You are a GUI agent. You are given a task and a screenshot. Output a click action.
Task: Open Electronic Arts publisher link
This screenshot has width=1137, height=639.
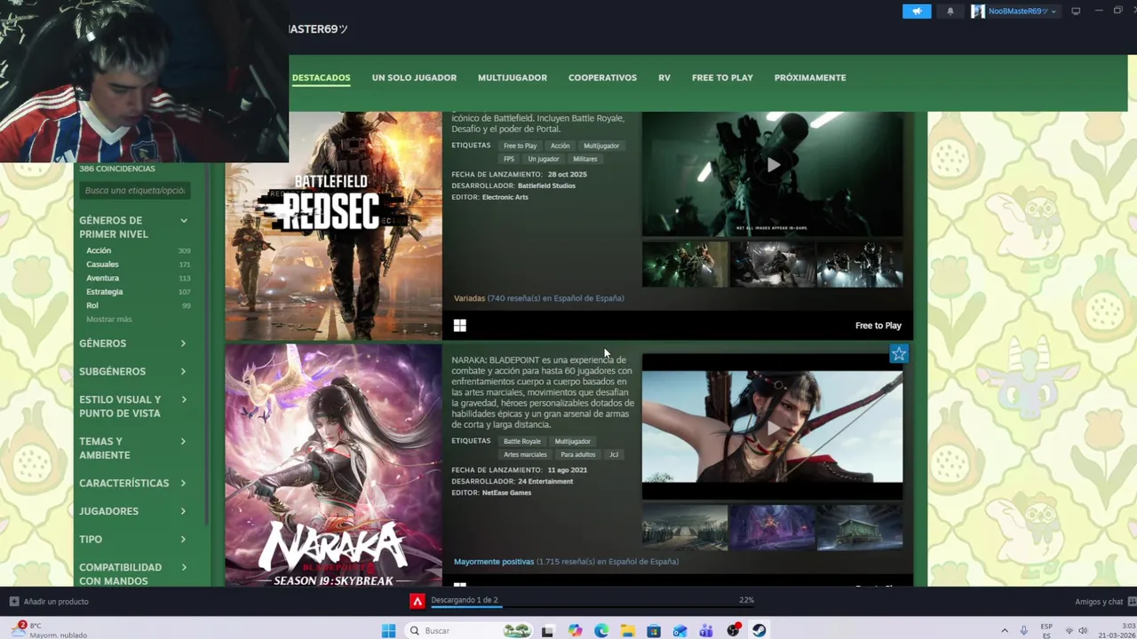coord(505,197)
